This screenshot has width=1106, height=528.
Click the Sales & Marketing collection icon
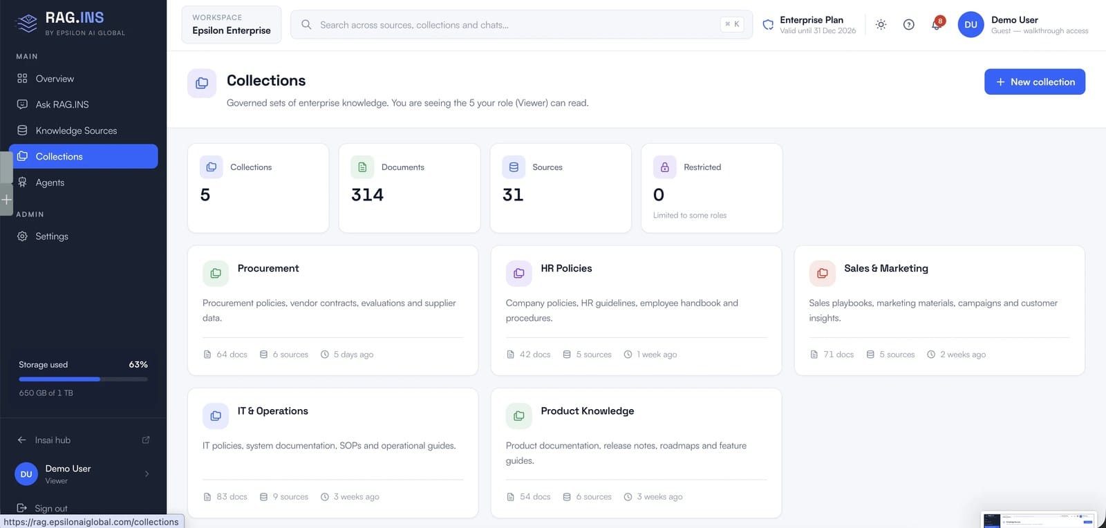(822, 273)
